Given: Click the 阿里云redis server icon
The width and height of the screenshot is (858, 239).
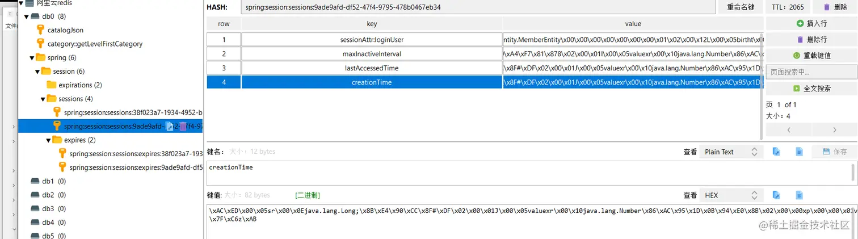Looking at the screenshot, I should pos(30,3).
